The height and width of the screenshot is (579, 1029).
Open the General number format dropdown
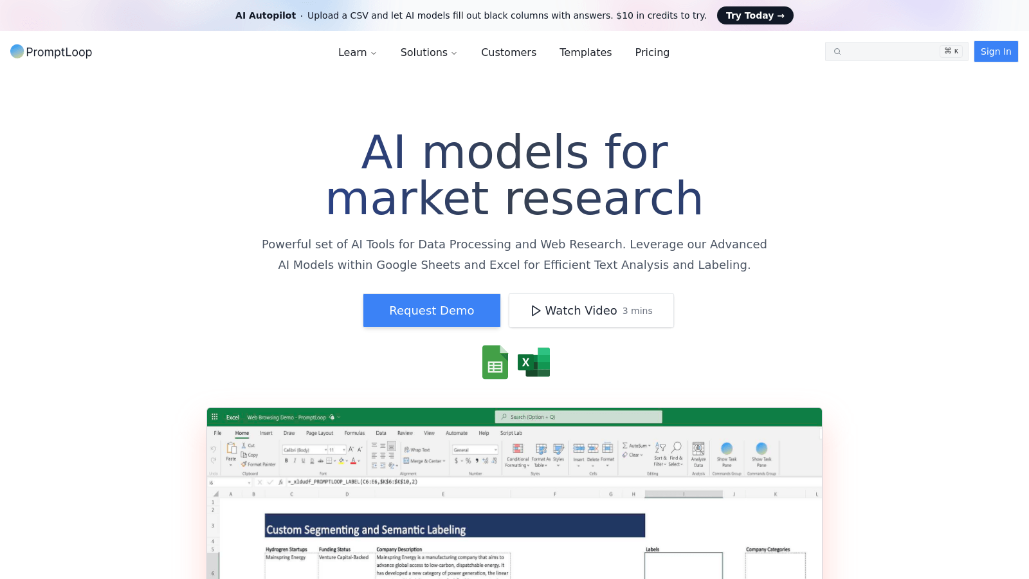coord(495,450)
